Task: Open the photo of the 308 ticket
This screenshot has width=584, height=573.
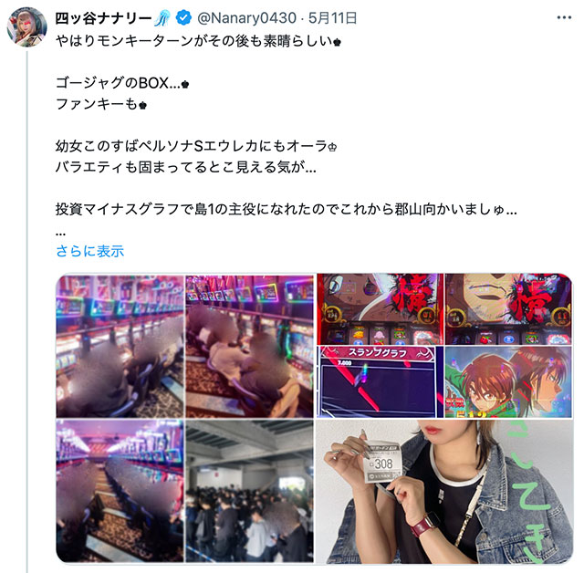Action: (x=444, y=492)
